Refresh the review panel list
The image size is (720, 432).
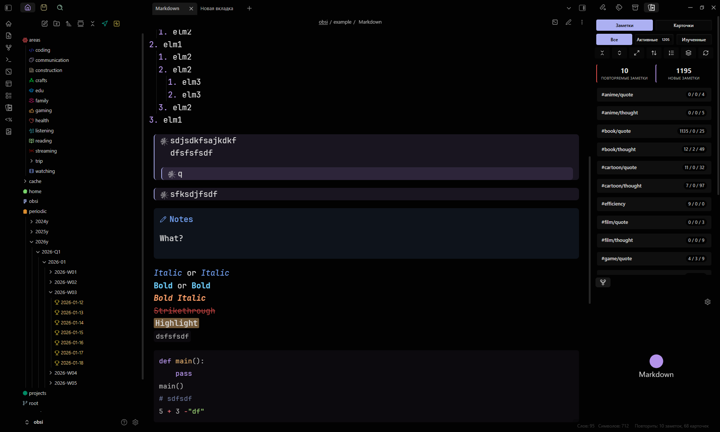706,53
